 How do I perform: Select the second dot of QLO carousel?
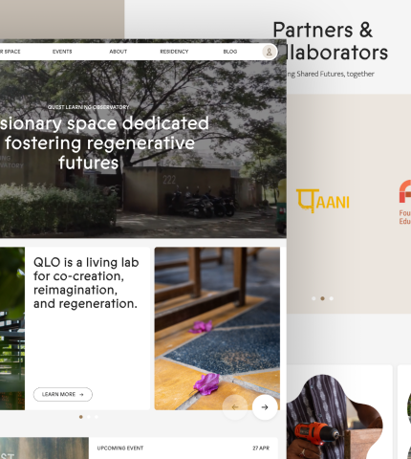point(89,417)
